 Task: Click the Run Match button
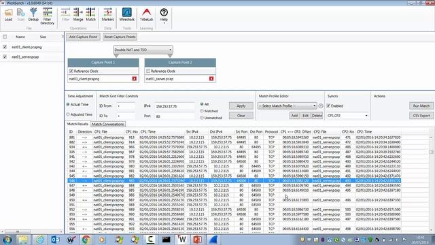click(x=421, y=106)
